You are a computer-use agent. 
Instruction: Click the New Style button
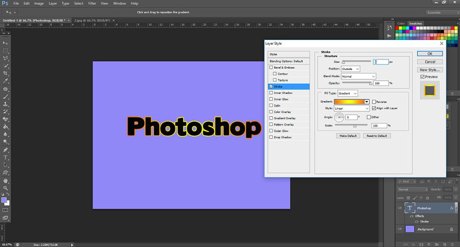[430, 70]
